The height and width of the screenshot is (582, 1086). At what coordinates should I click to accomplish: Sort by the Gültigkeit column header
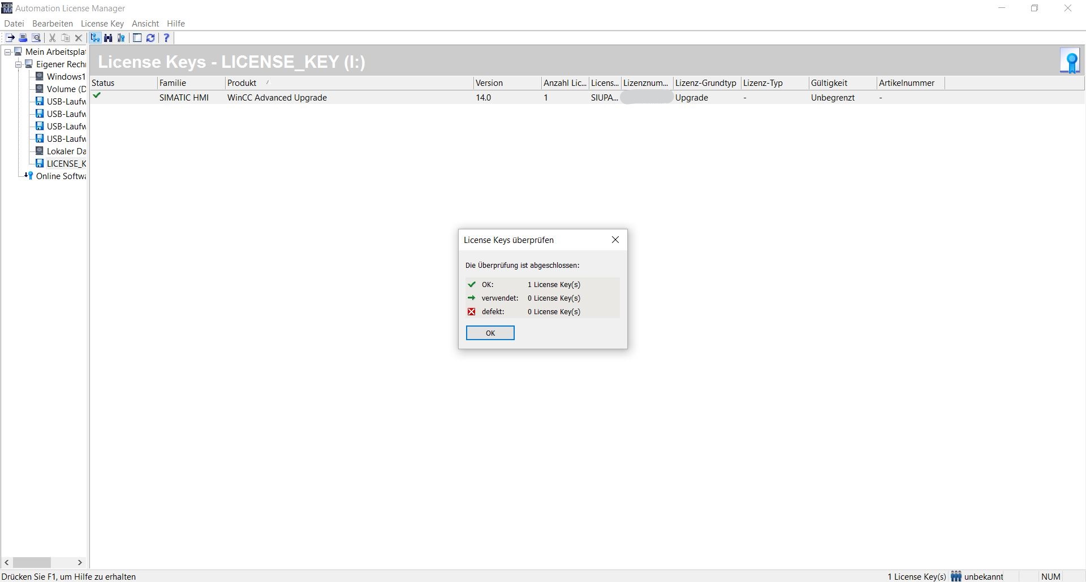click(x=843, y=83)
